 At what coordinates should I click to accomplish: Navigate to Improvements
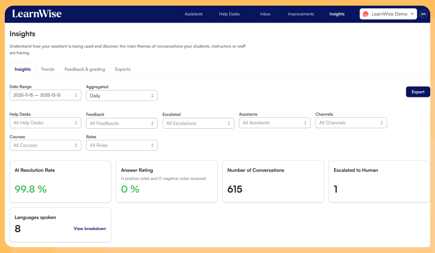pos(301,14)
